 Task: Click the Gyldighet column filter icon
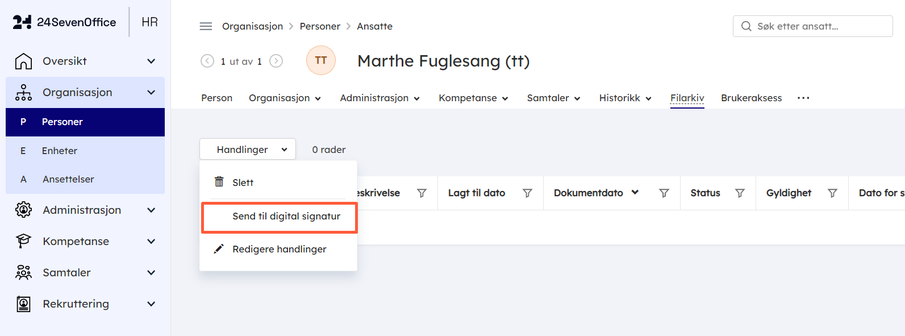832,193
